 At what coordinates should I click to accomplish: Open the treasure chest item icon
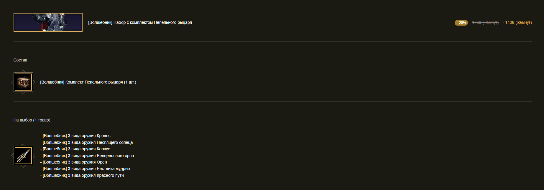pos(23,82)
